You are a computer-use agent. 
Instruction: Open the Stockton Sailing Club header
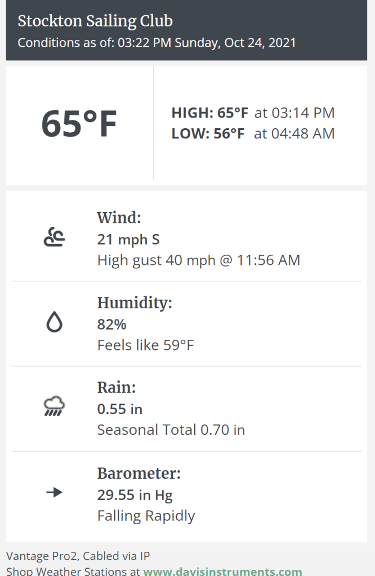tap(95, 21)
